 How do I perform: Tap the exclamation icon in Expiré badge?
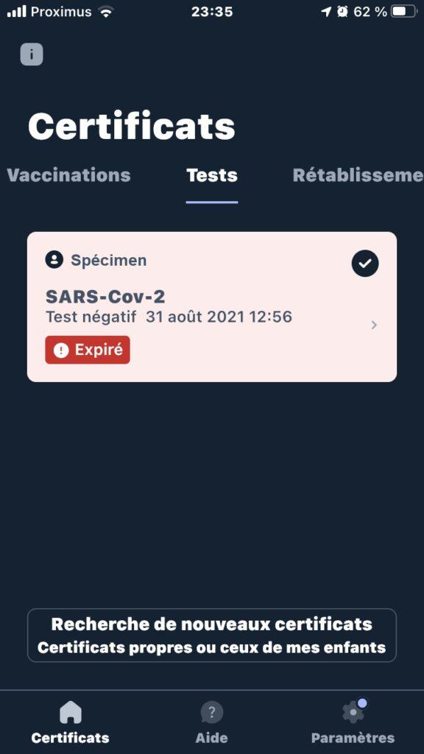tap(61, 350)
